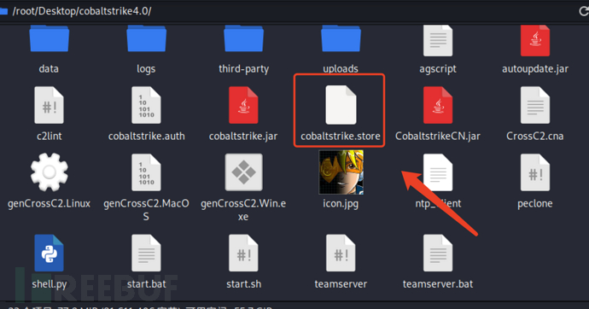
Task: Select the genCrossC2.Linux gear icon
Action: pyautogui.click(x=50, y=172)
